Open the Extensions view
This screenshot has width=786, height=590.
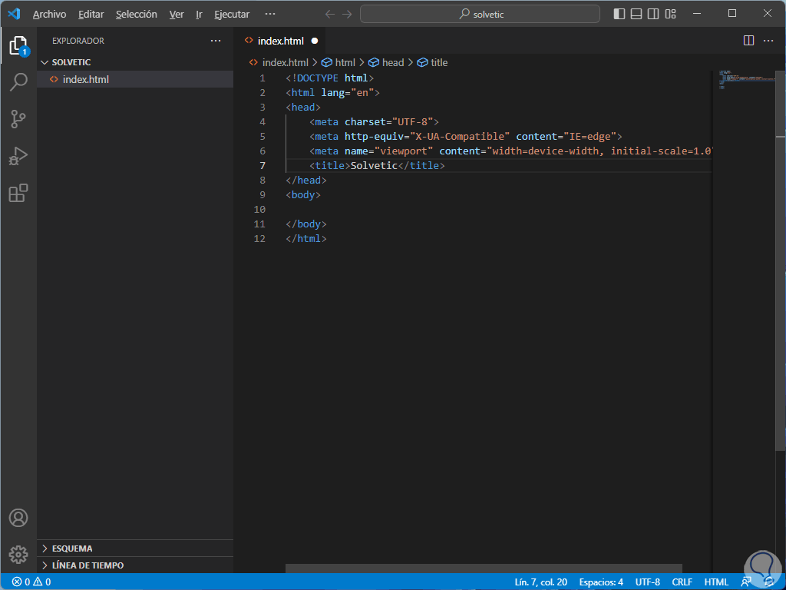click(x=18, y=193)
